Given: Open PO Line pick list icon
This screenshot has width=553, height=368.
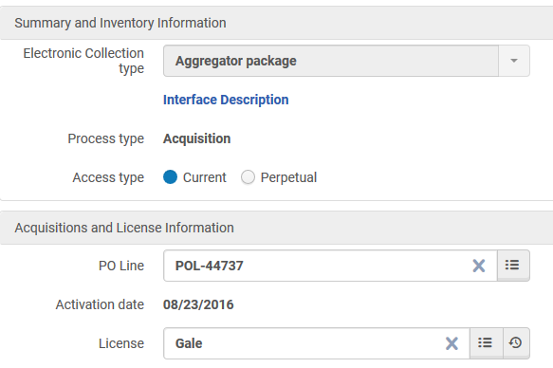Looking at the screenshot, I should tap(513, 265).
